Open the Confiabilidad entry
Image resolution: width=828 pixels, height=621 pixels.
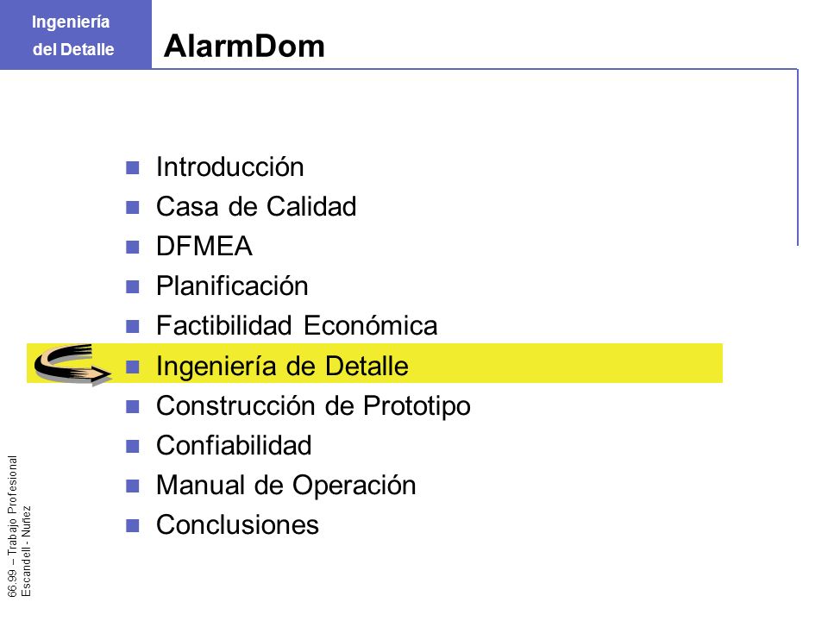click(234, 446)
